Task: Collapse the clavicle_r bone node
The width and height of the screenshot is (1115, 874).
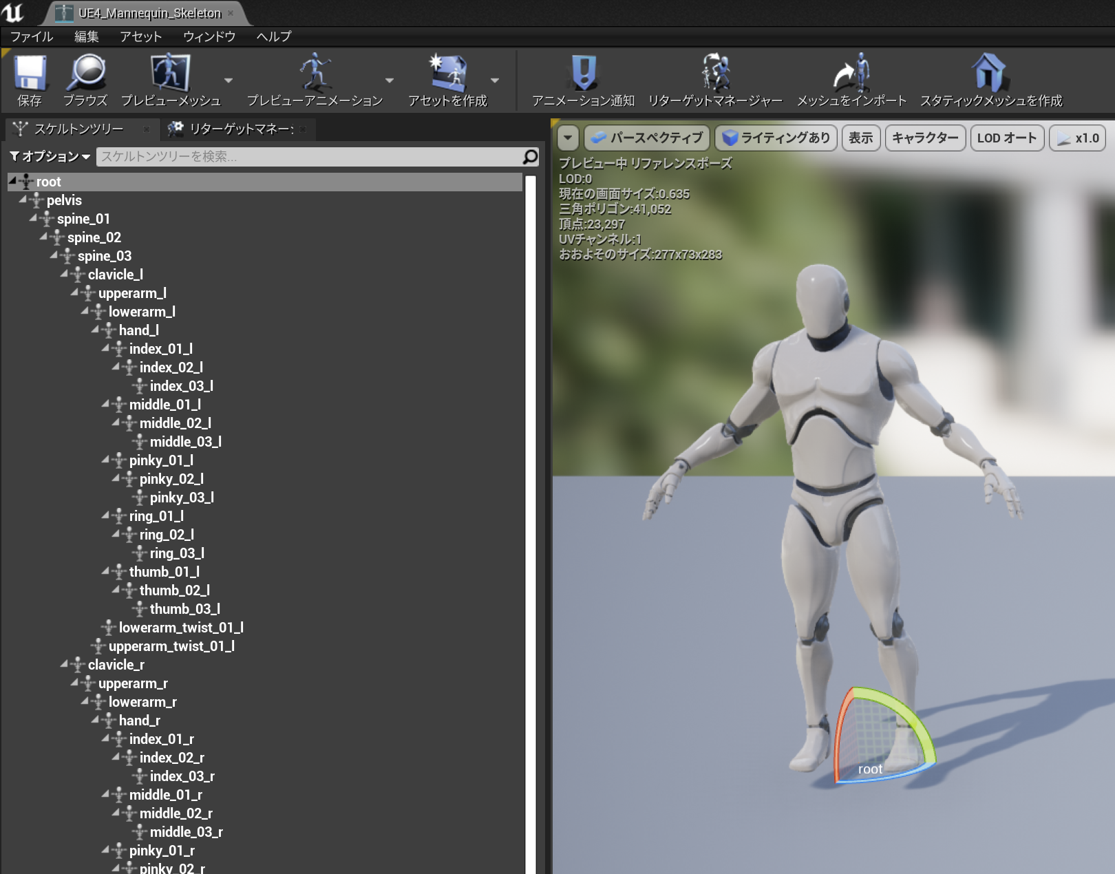Action: 64,663
